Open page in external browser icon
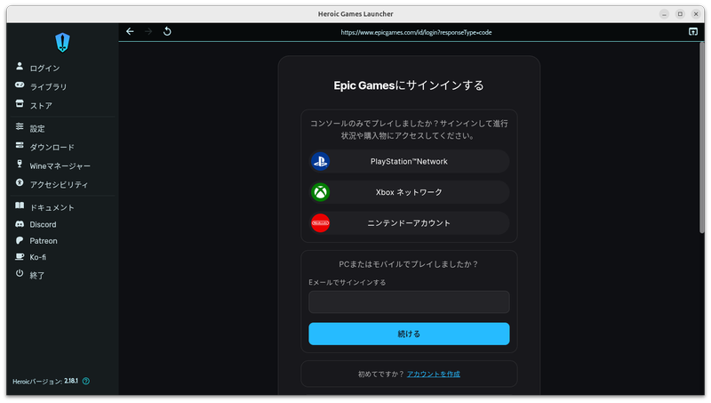 693,31
